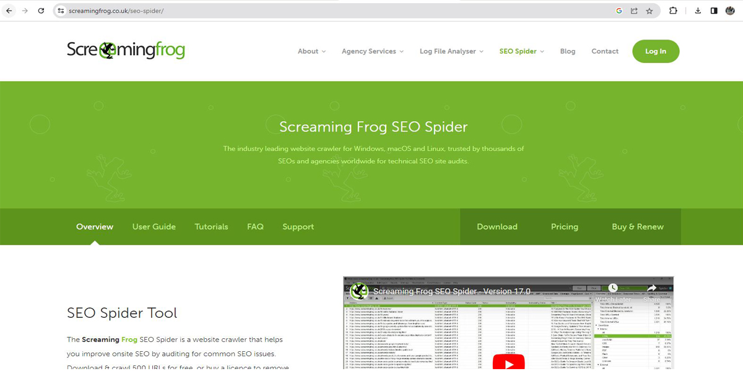This screenshot has width=743, height=371.
Task: Open site information icon in address bar
Action: [61, 11]
